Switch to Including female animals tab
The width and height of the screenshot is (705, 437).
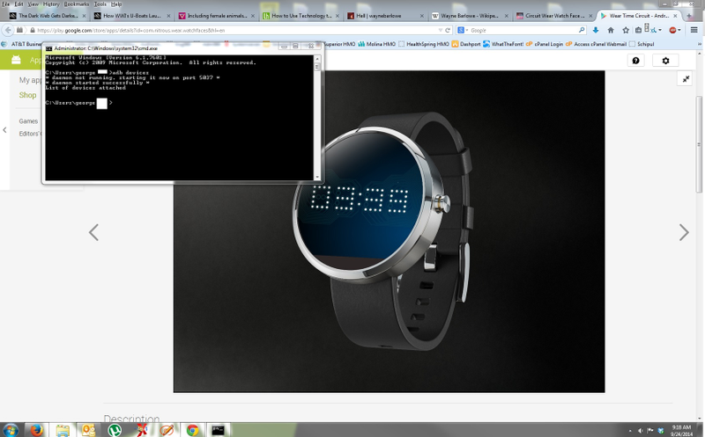coord(216,16)
